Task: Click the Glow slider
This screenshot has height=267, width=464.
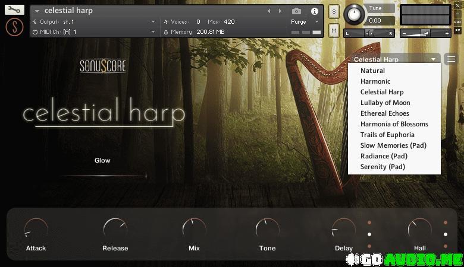Action: point(102,176)
